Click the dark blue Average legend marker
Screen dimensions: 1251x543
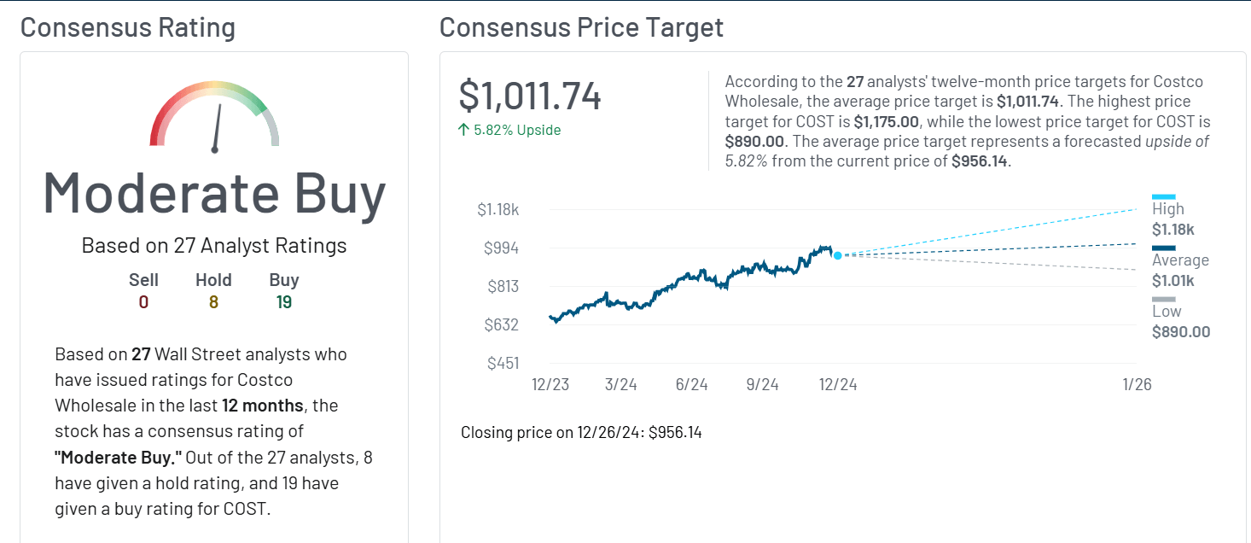tap(1163, 248)
